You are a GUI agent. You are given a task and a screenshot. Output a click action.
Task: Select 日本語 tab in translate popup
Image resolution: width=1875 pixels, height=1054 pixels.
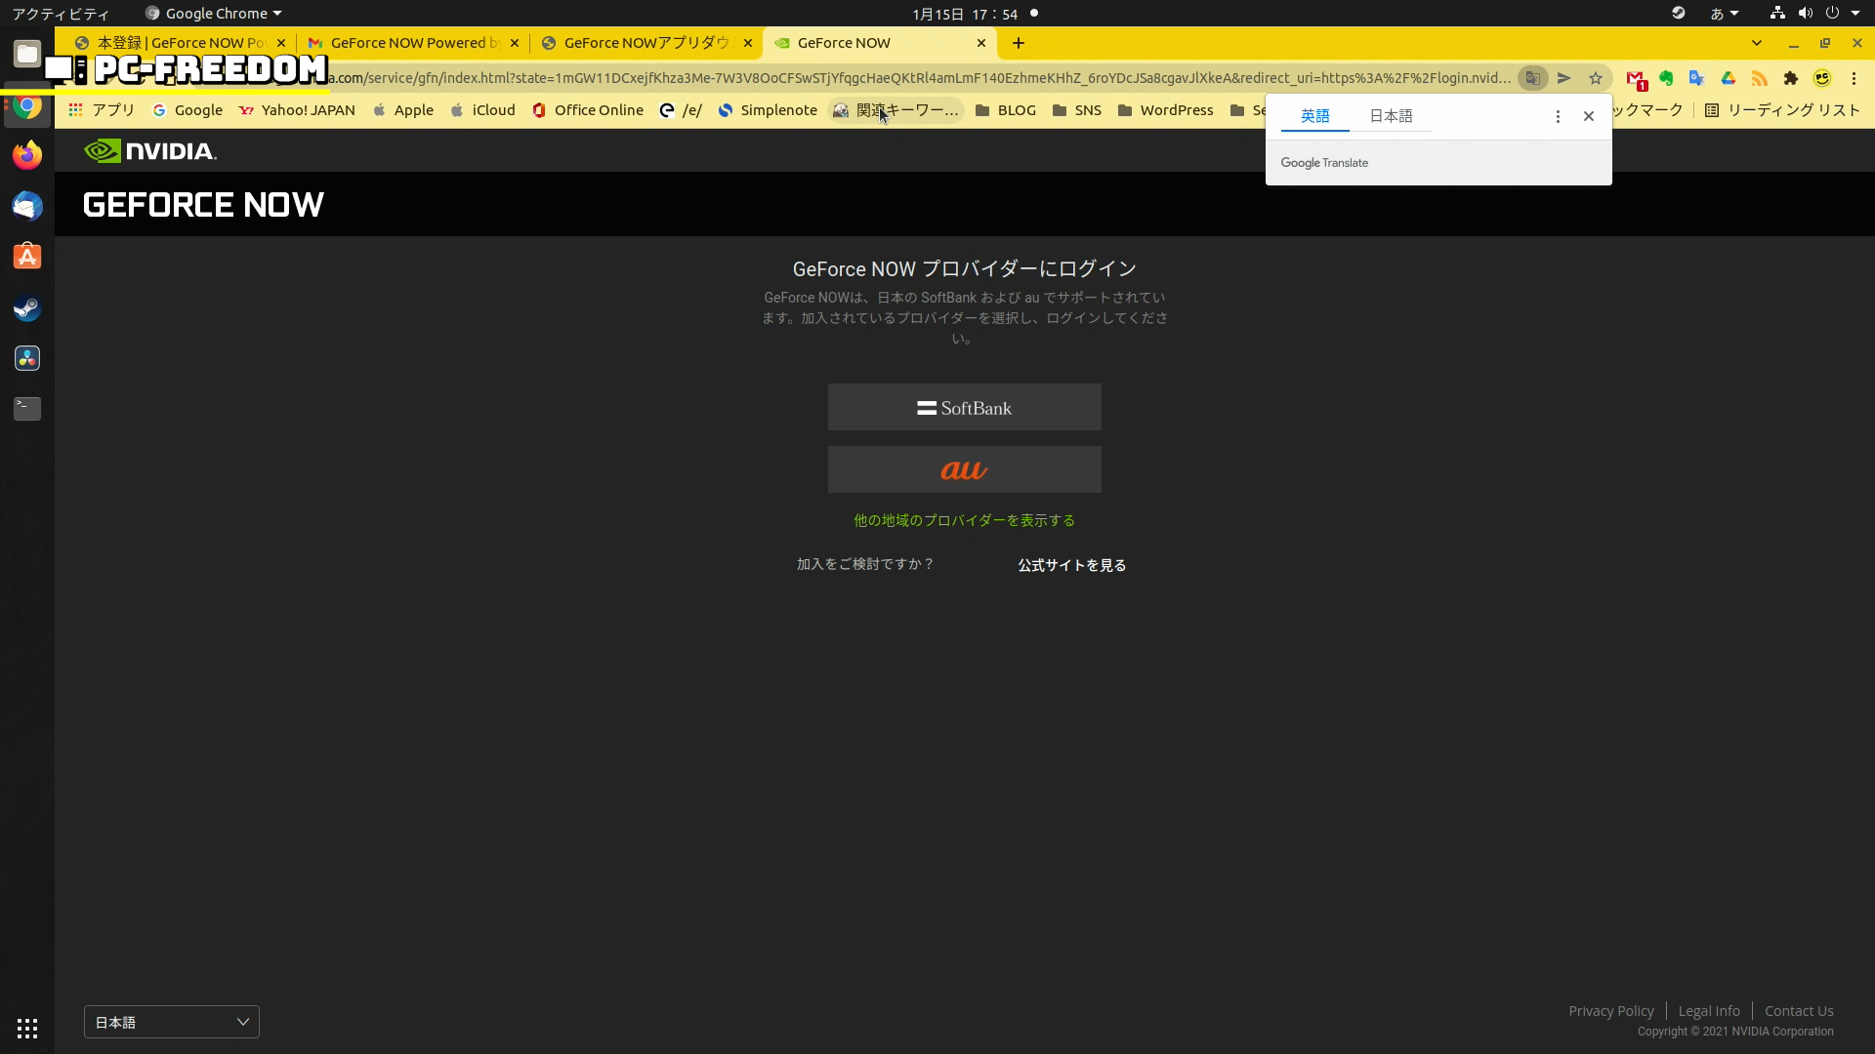[x=1391, y=116]
